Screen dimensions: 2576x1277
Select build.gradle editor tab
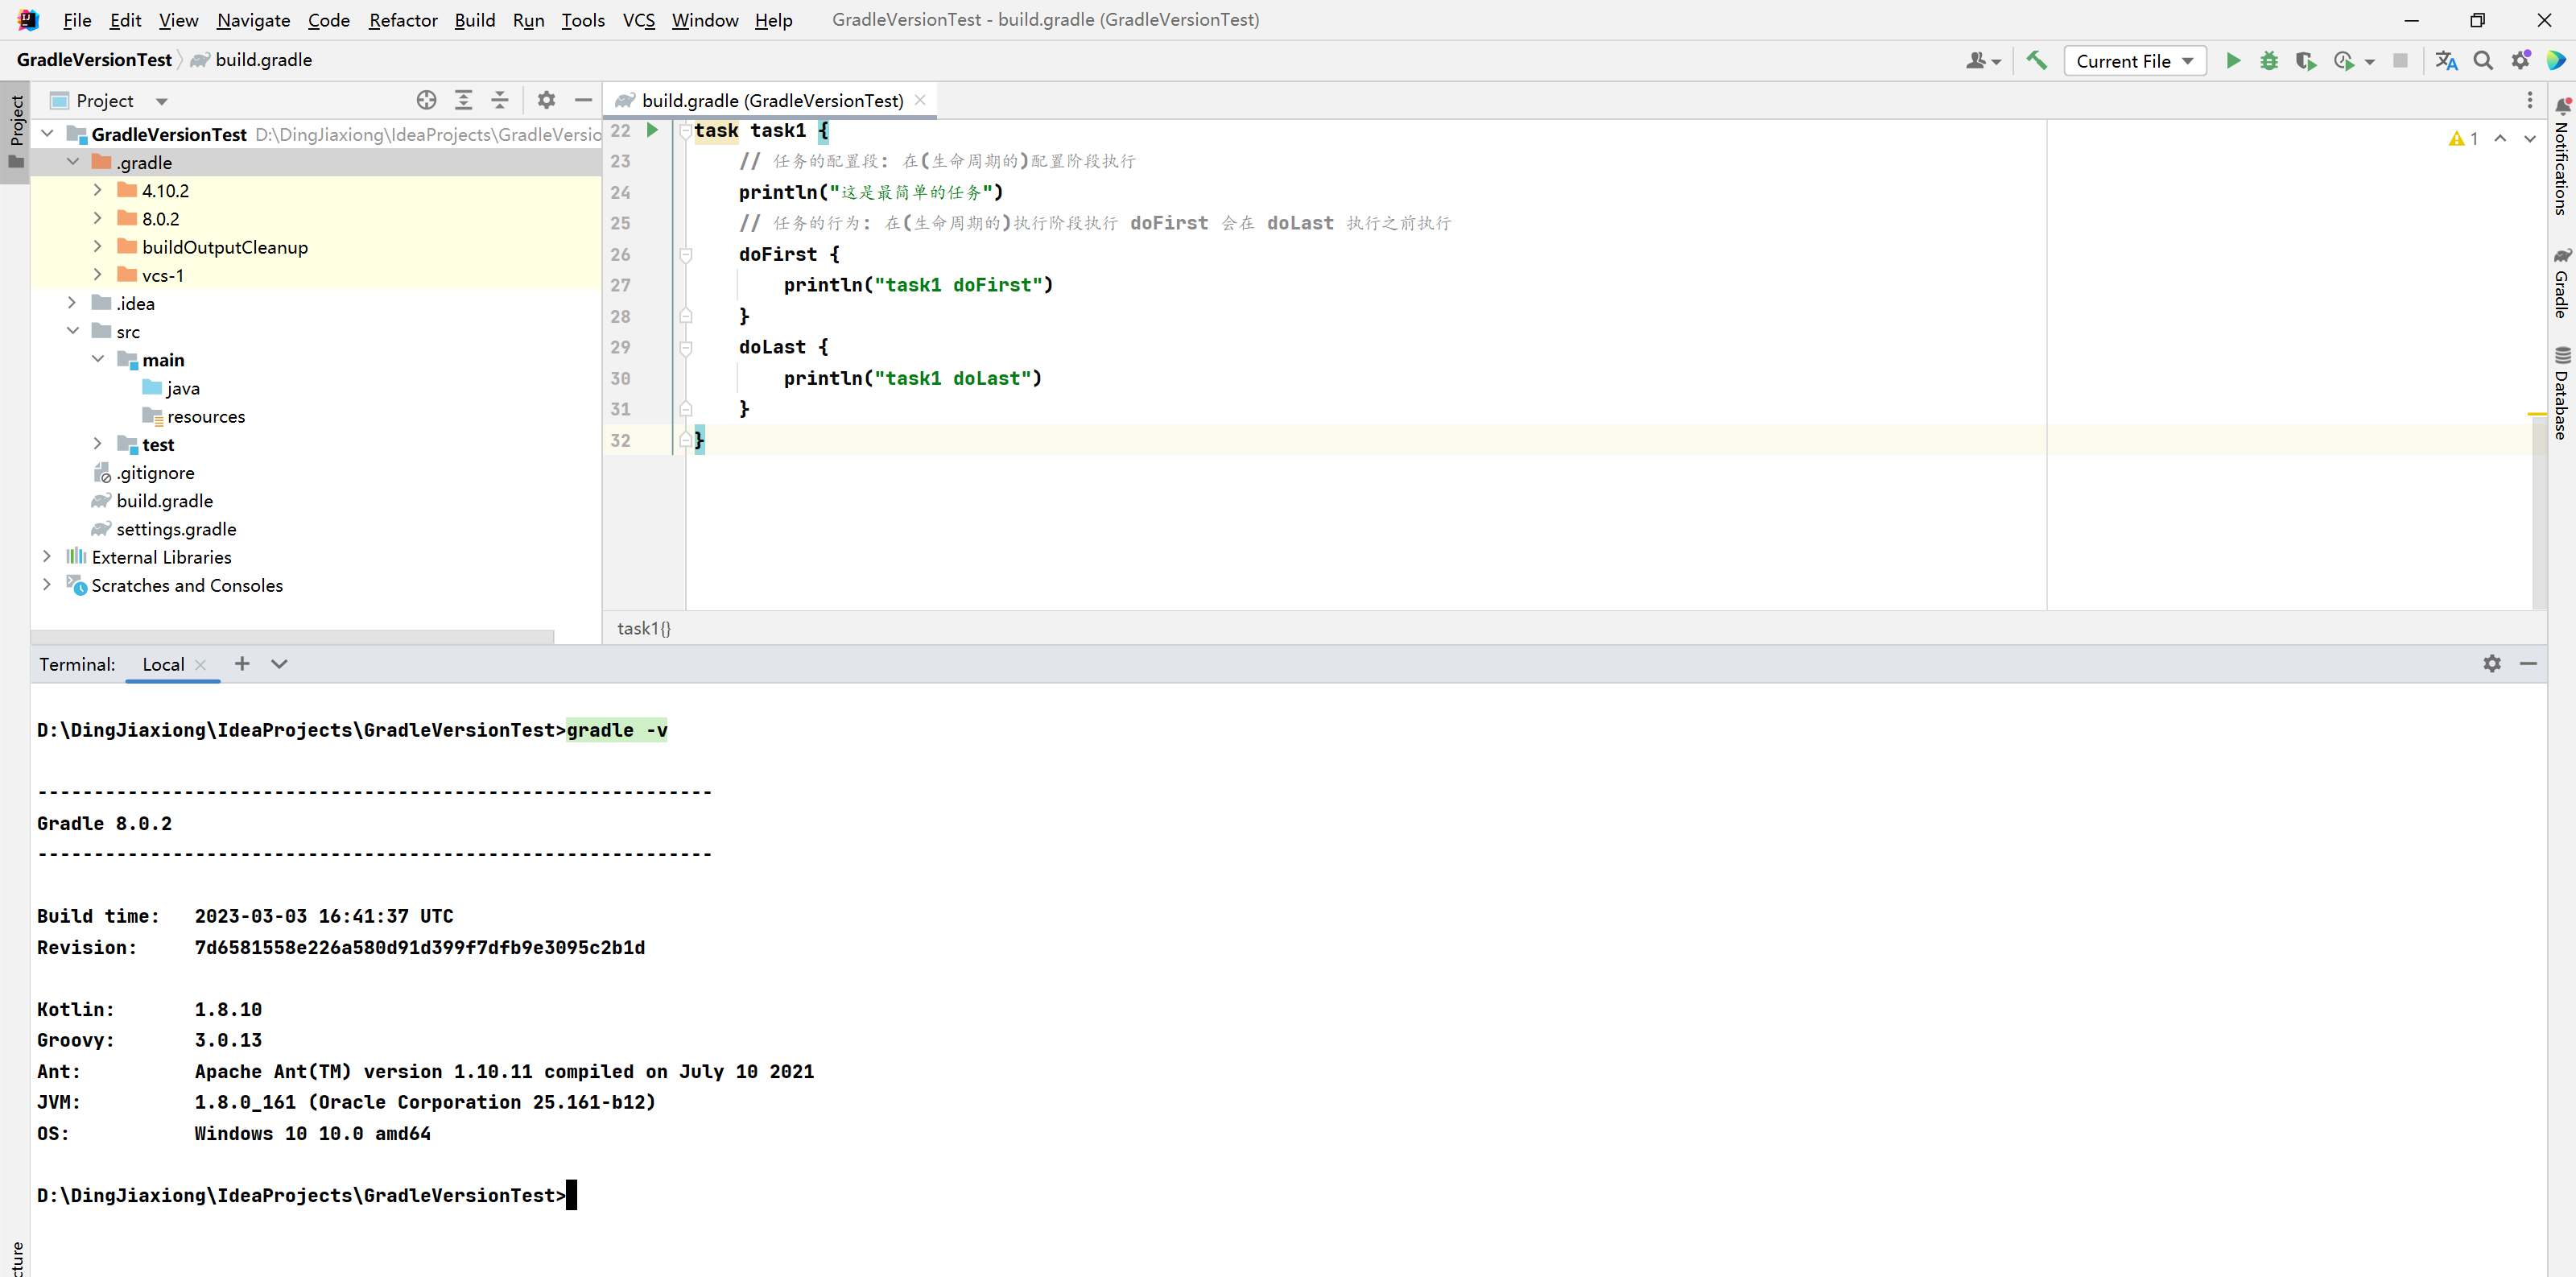771,100
